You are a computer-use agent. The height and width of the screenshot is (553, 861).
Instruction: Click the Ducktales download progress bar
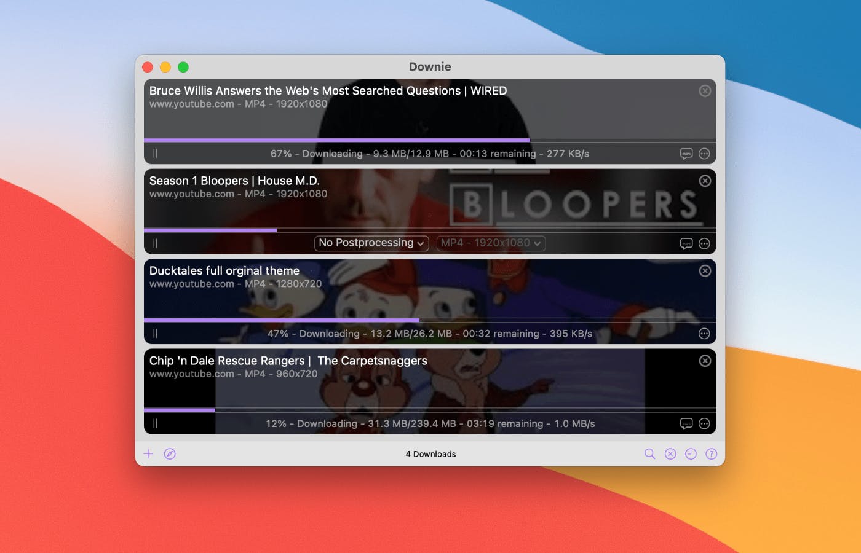coord(430,320)
